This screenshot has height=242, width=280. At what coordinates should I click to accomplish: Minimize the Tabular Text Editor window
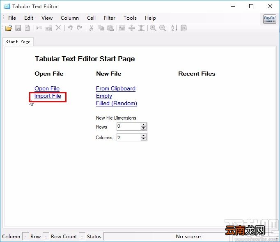pos(233,7)
